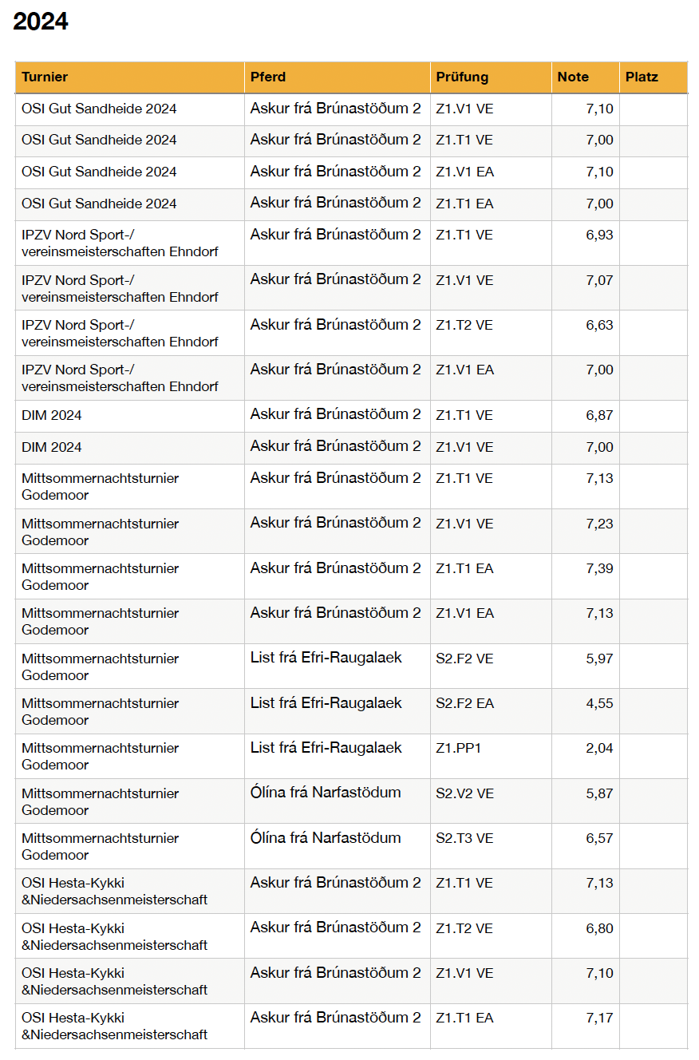Select the 7,23 score cell
699x1060 pixels.
click(x=599, y=524)
